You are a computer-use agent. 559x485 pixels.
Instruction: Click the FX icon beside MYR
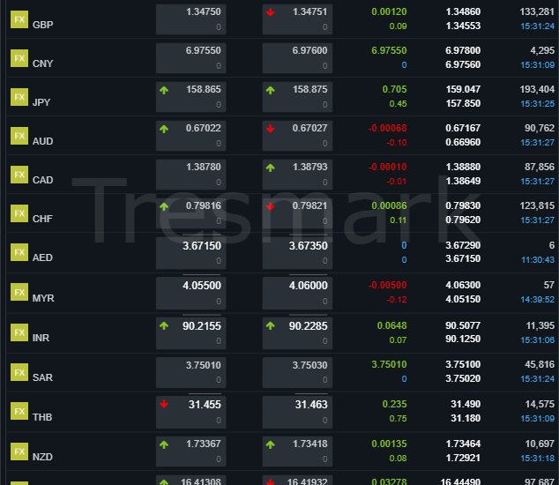click(x=19, y=292)
